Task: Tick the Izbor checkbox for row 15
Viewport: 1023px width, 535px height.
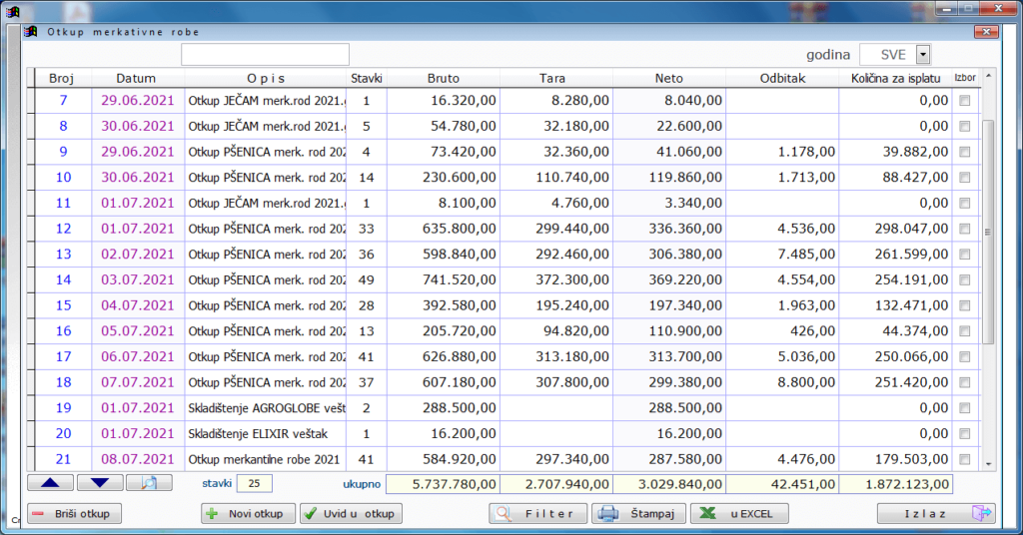Action: tap(964, 305)
